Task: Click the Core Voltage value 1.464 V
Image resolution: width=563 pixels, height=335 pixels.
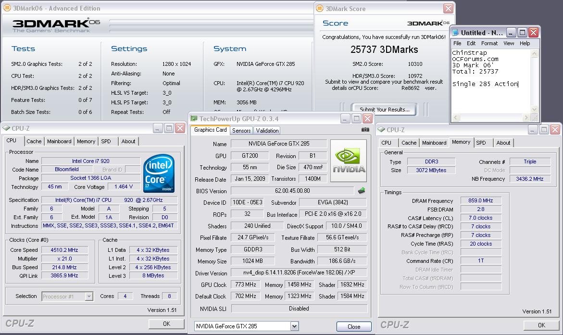Action: 124,186
